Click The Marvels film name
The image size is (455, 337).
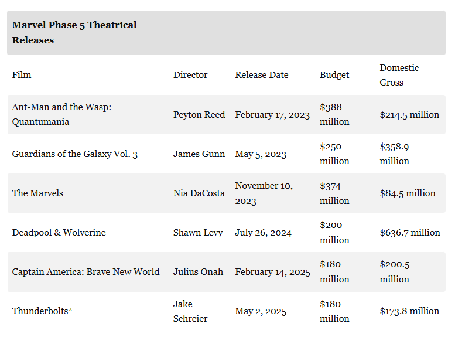37,193
